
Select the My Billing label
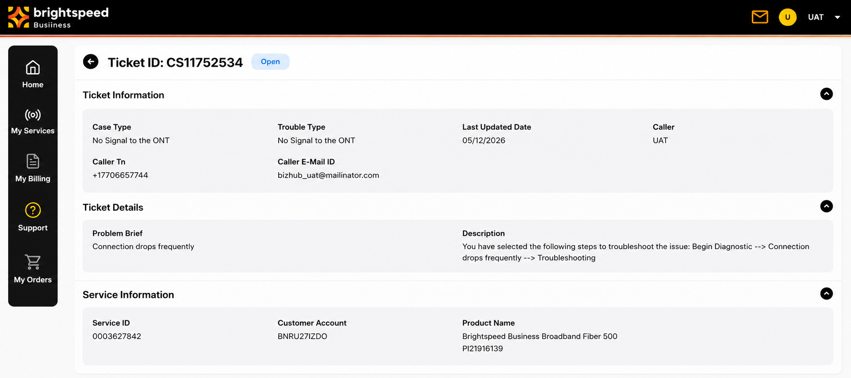(x=33, y=179)
